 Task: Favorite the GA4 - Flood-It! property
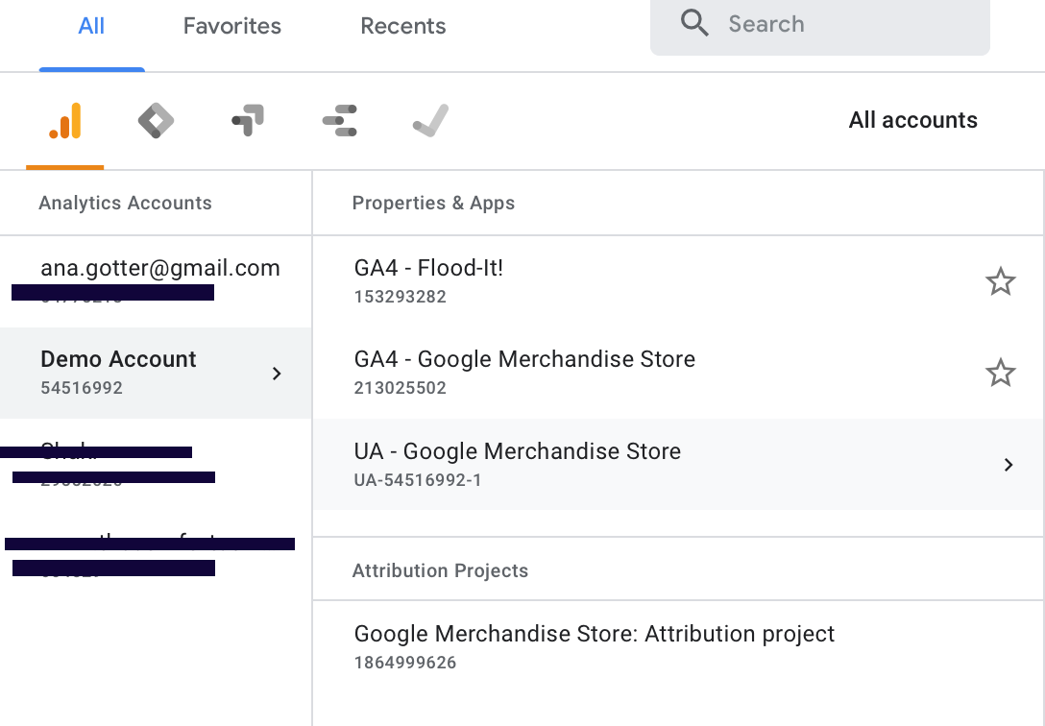tap(1001, 281)
